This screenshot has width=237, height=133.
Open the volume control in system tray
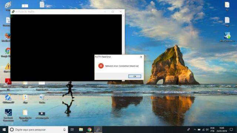207,130
